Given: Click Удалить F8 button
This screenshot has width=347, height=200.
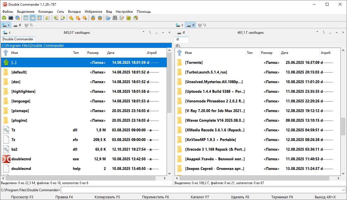Looking at the screenshot, I should coord(240,197).
